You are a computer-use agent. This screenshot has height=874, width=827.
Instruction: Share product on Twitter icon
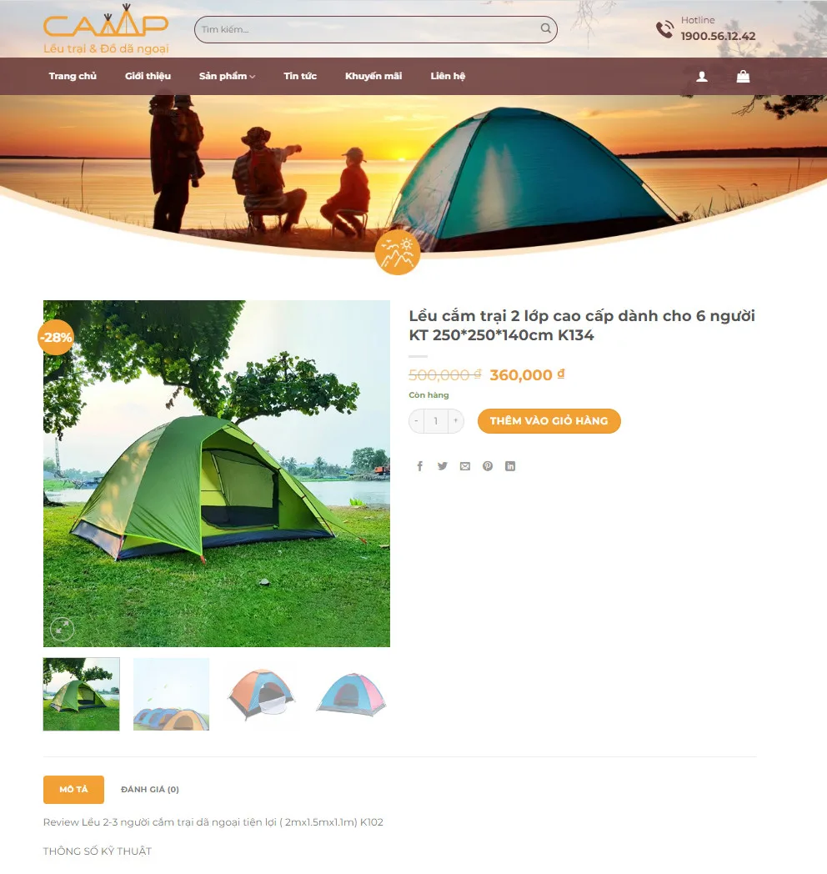pyautogui.click(x=443, y=466)
